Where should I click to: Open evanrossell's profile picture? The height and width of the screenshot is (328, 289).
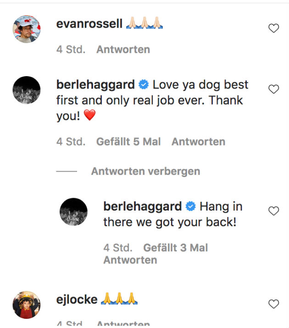(x=26, y=28)
